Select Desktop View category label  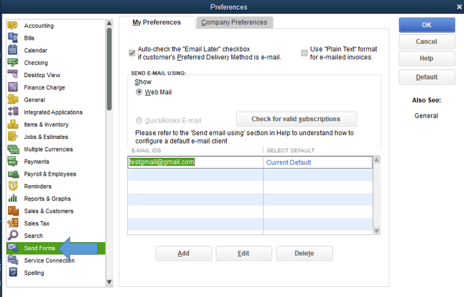pos(42,75)
